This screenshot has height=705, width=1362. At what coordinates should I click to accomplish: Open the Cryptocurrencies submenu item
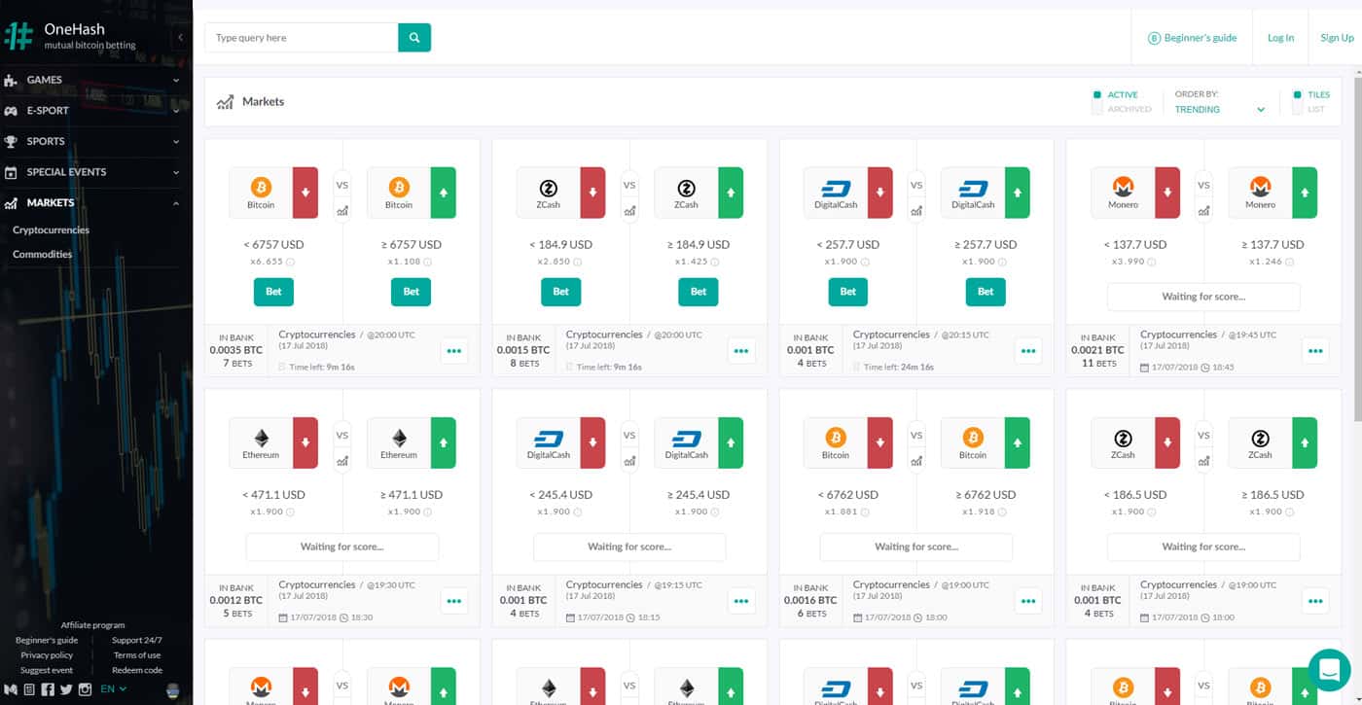point(51,230)
